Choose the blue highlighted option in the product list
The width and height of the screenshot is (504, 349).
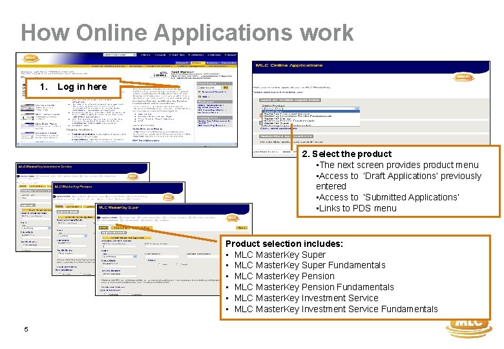311,111
